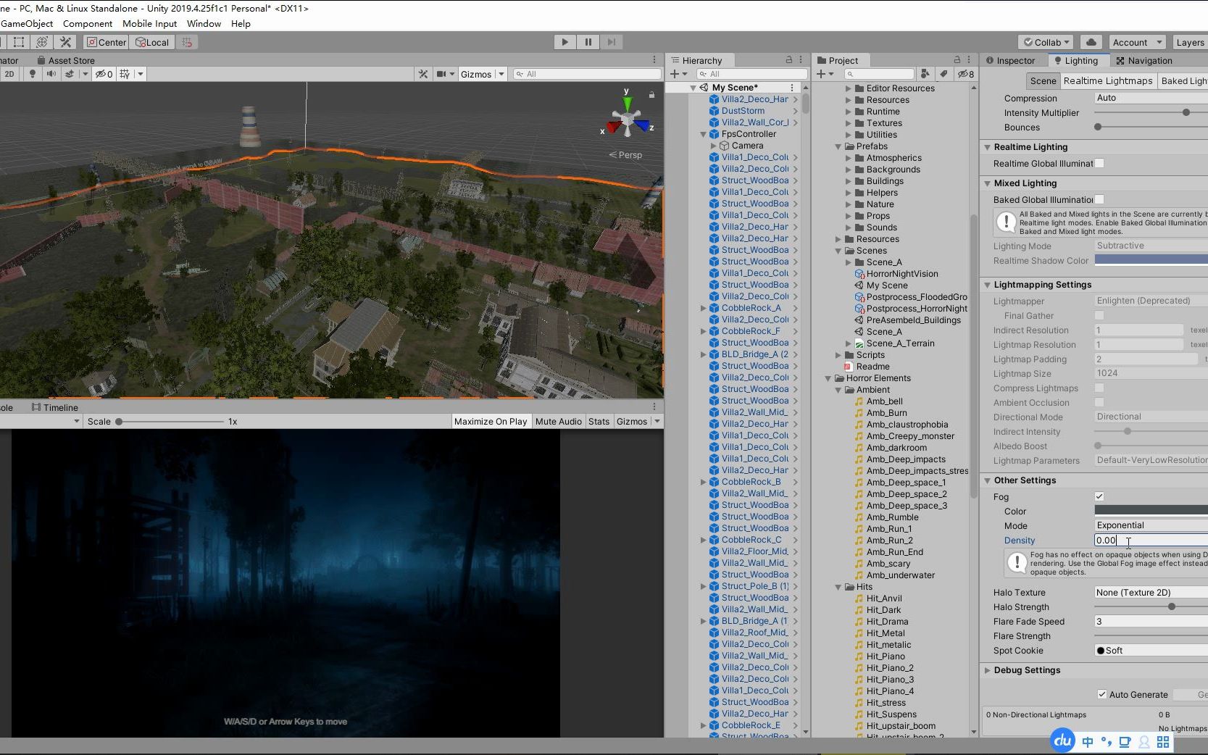Pause the game with the Pause icon
The height and width of the screenshot is (755, 1208).
click(x=588, y=42)
